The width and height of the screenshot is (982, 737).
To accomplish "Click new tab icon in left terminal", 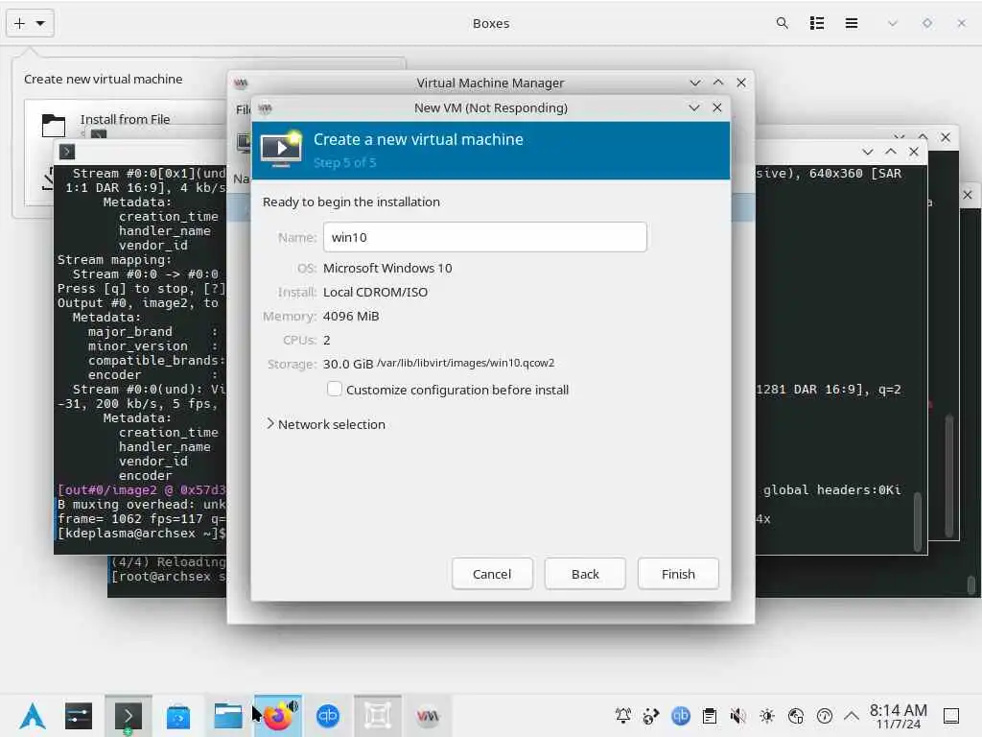I will click(x=67, y=152).
